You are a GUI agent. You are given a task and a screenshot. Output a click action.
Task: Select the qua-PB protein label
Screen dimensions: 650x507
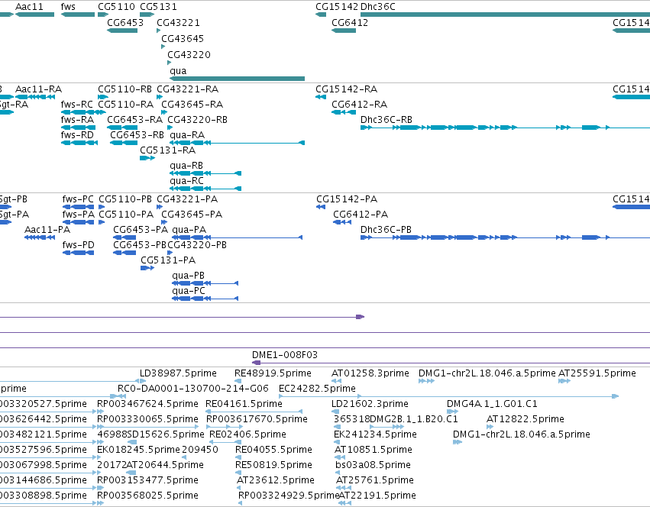pyautogui.click(x=188, y=276)
